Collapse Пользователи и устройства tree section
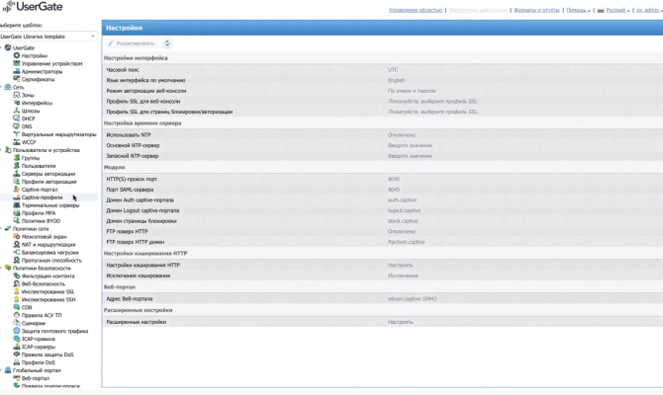Screen dimensions: 663x395 coord(1,150)
